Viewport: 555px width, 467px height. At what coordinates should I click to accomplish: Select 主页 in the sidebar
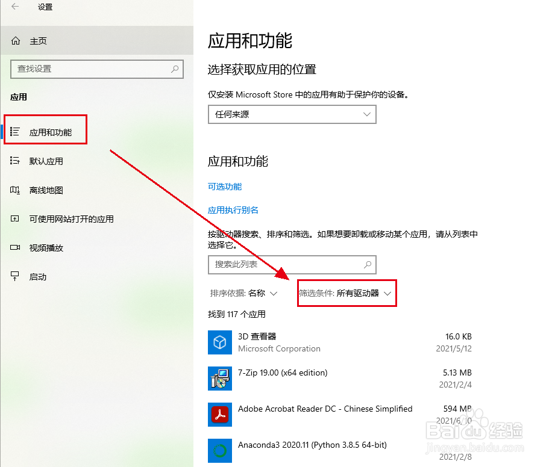[96, 41]
